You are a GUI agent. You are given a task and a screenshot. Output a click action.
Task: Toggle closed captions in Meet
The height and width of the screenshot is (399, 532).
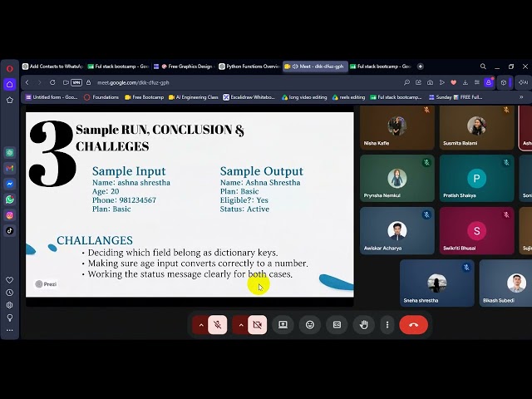point(337,325)
